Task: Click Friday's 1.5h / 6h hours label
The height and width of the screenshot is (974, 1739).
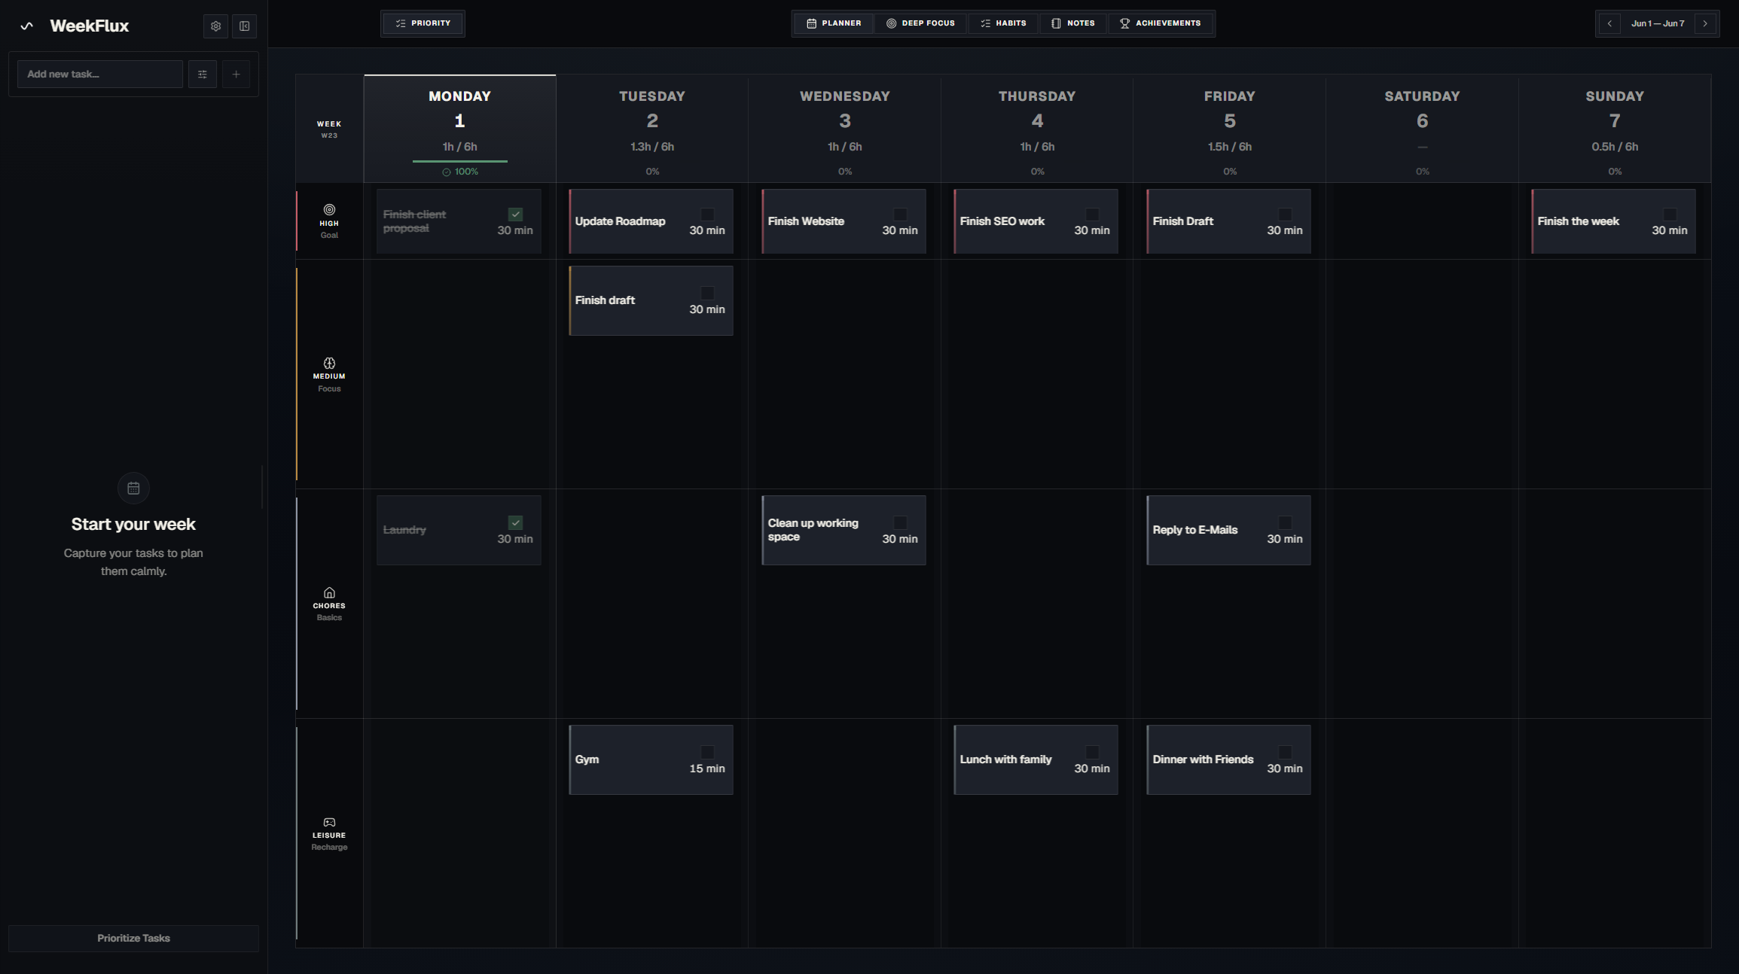Action: (1230, 147)
